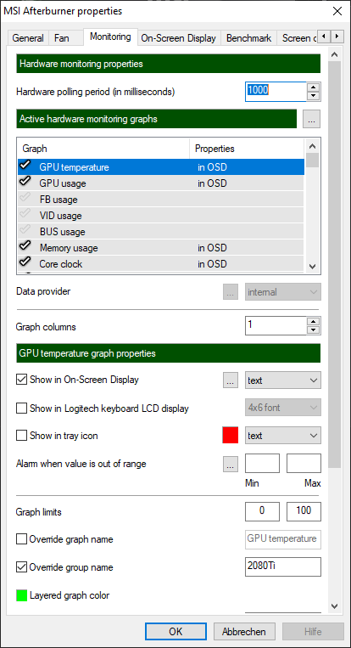Screen dimensions: 351x648
Task: Click the override graph name field
Action: click(x=283, y=539)
